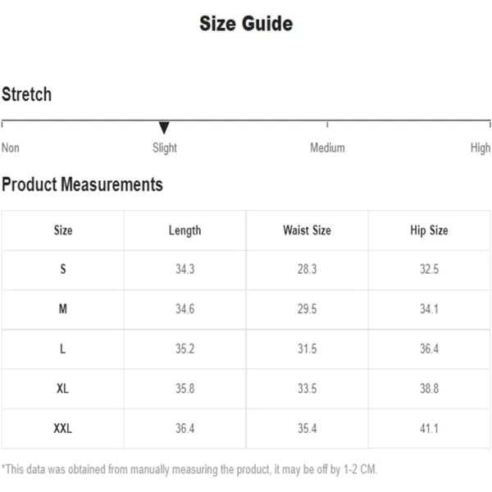Click the Length column header
This screenshot has height=492, width=492.
(184, 231)
